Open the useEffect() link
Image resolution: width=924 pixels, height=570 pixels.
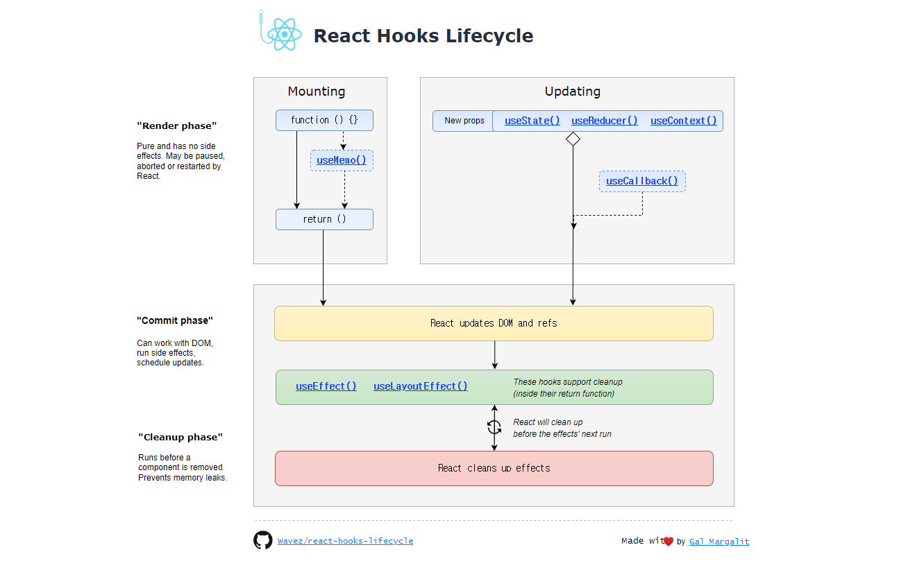point(326,386)
